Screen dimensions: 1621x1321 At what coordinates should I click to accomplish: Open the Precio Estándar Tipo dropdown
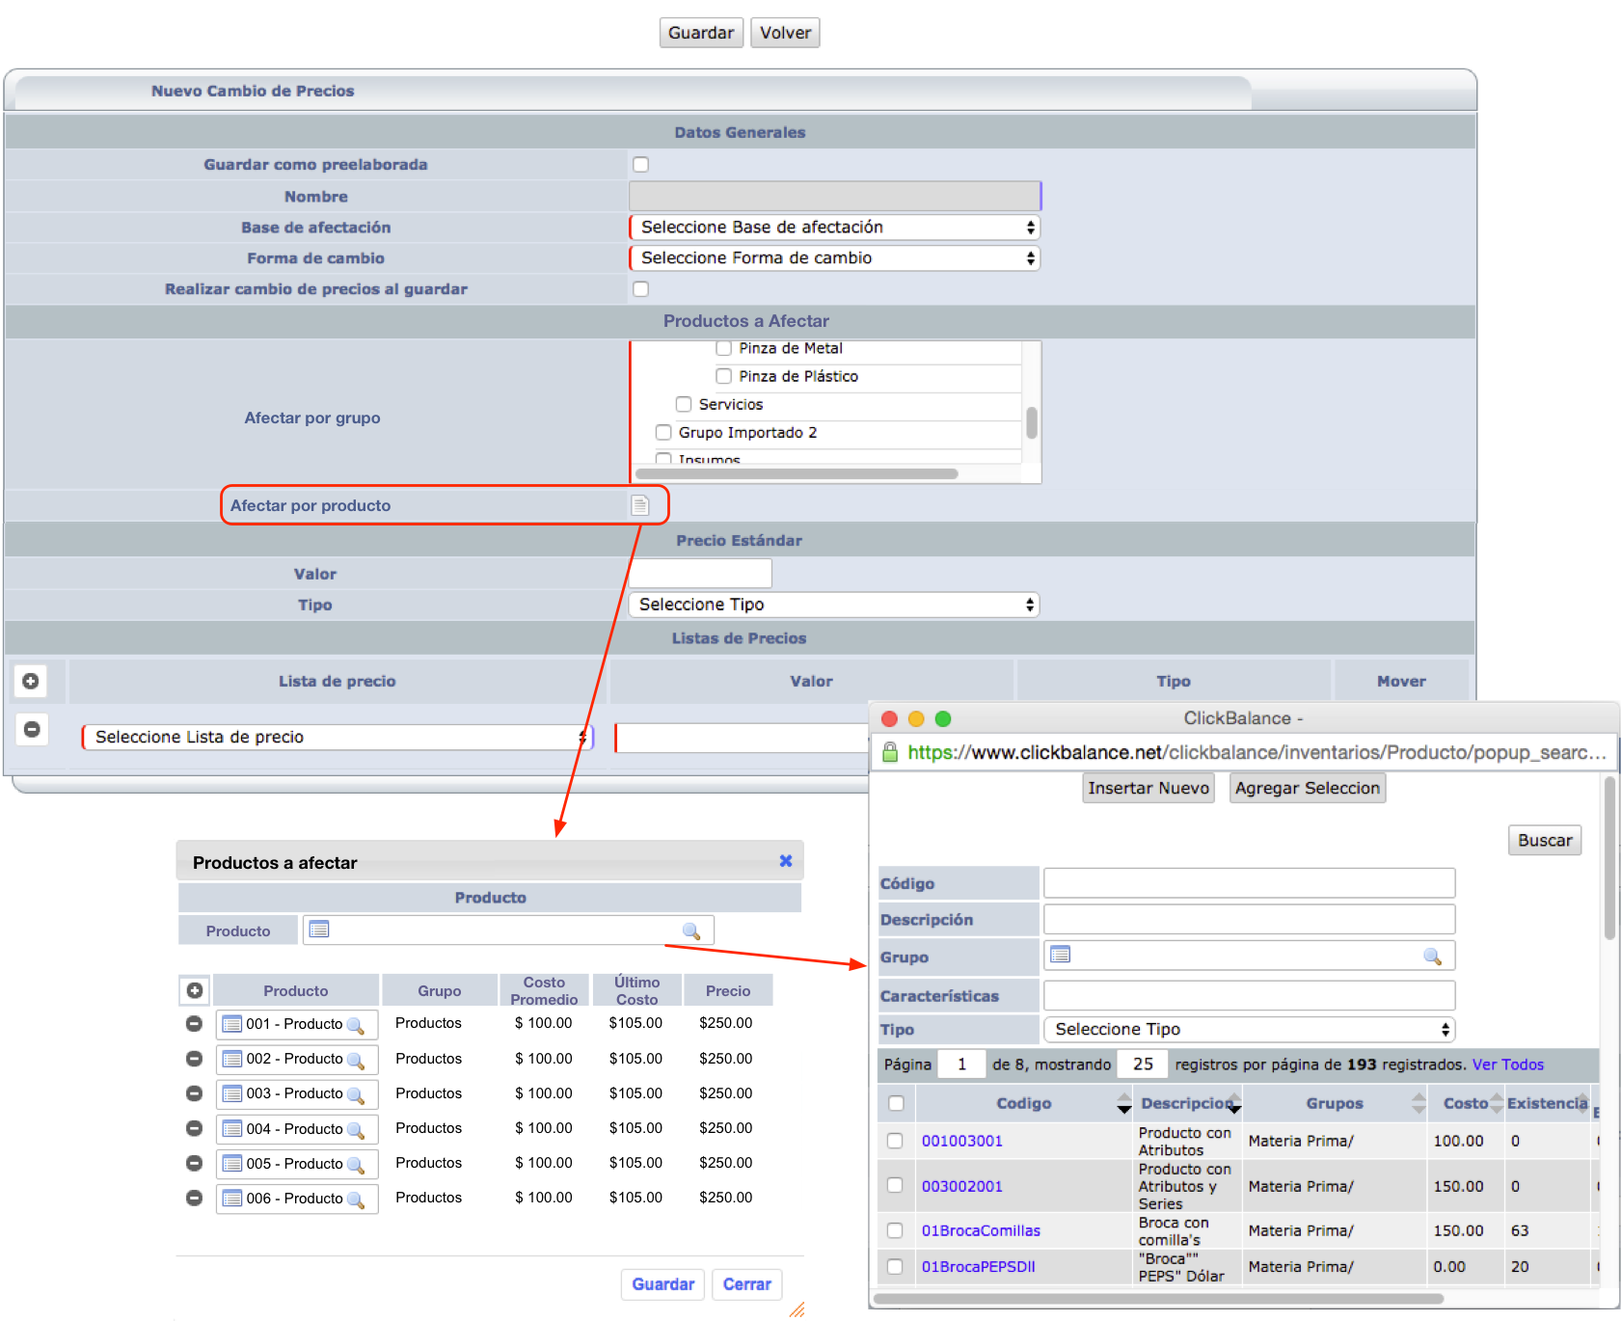[x=834, y=605]
